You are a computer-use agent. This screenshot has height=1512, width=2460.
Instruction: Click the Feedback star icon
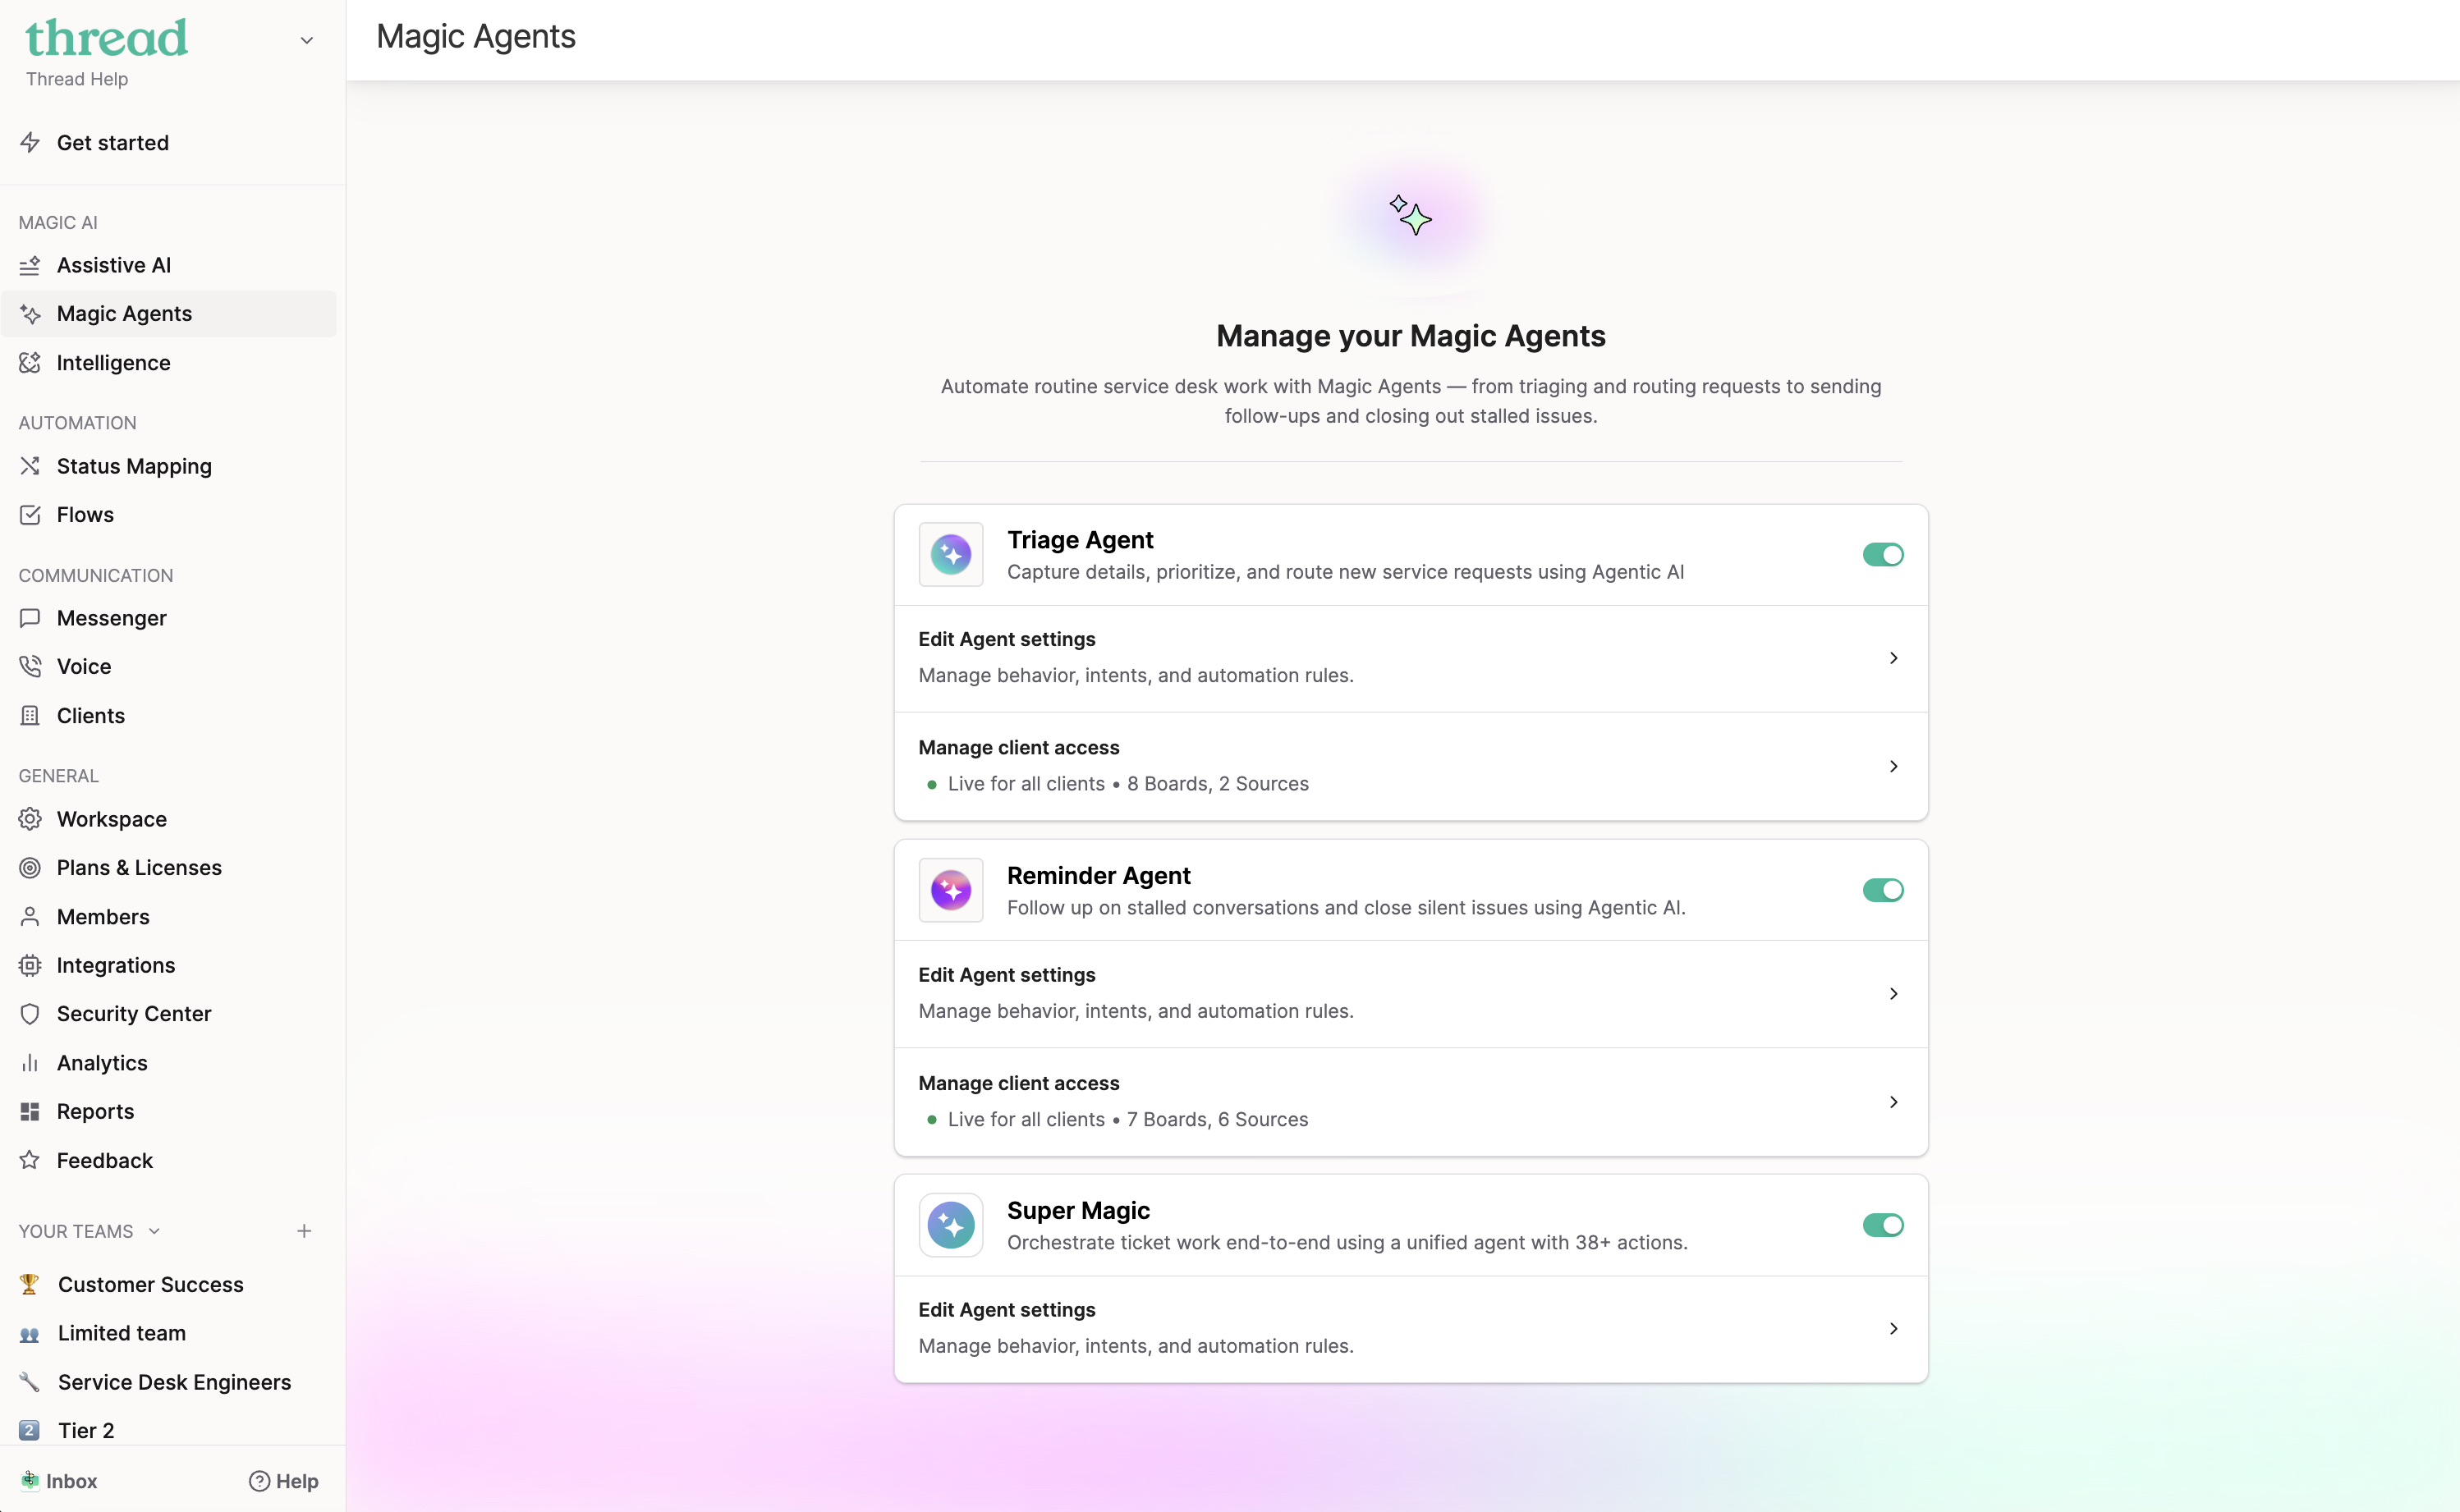click(x=30, y=1160)
